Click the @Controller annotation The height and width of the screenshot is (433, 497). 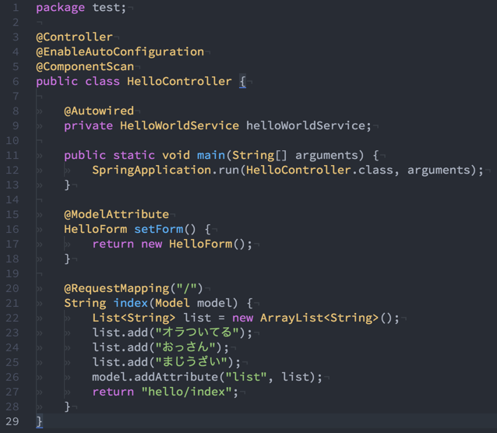[x=74, y=37]
